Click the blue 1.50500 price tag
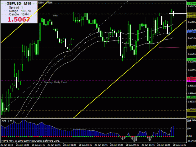 [191, 32]
